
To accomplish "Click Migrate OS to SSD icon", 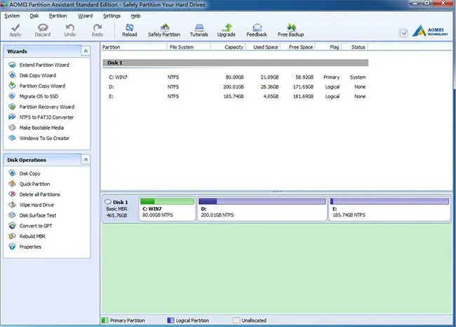I will click(12, 96).
